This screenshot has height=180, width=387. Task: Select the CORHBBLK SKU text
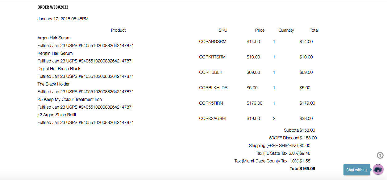point(211,72)
